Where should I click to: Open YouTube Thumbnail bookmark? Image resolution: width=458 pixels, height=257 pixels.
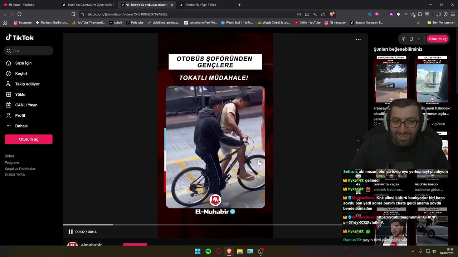pos(88,22)
